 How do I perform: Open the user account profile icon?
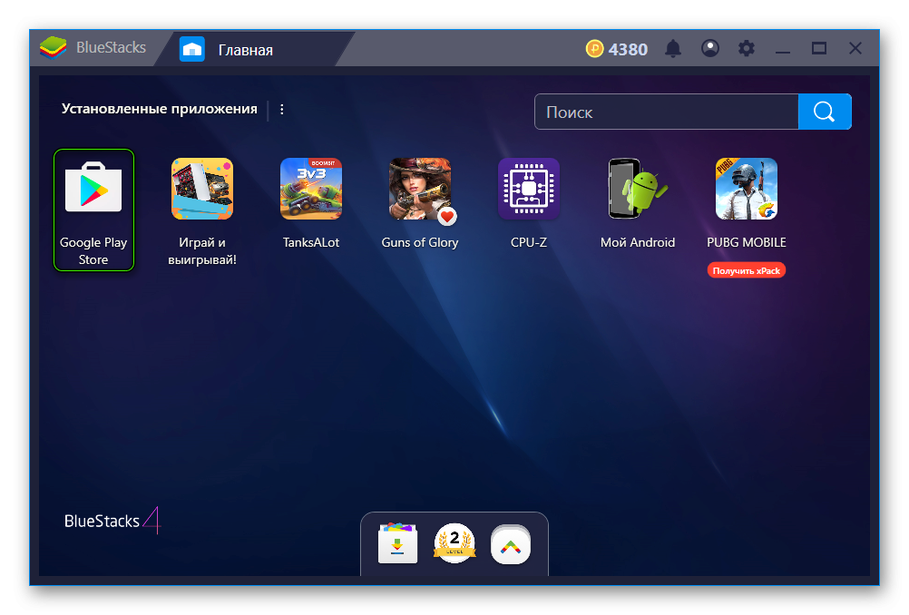point(710,48)
